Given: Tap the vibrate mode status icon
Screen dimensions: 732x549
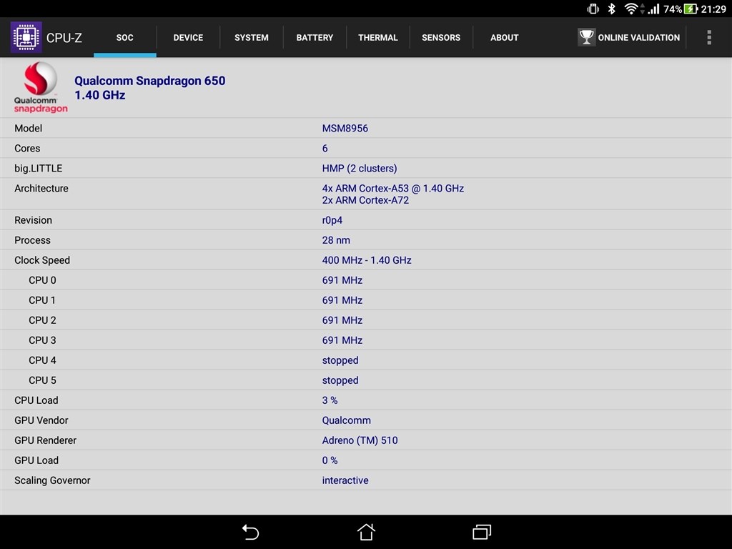Looking at the screenshot, I should point(593,9).
